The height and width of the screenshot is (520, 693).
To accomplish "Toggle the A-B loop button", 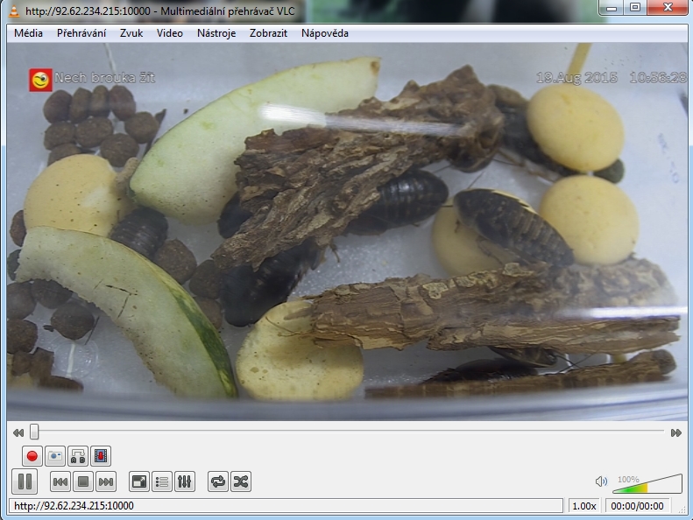I will point(78,456).
